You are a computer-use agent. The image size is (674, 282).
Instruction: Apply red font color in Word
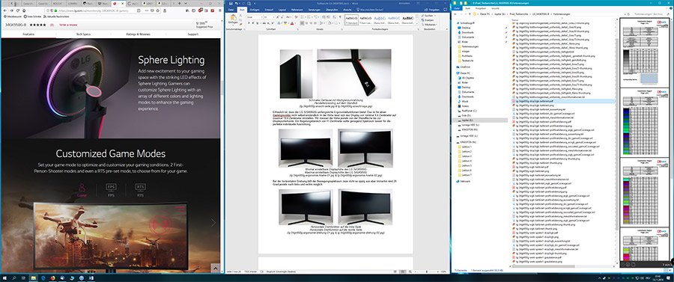[292, 23]
